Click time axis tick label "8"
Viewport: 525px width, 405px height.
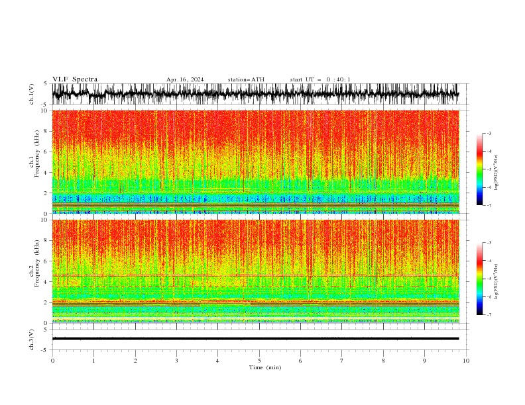point(383,361)
